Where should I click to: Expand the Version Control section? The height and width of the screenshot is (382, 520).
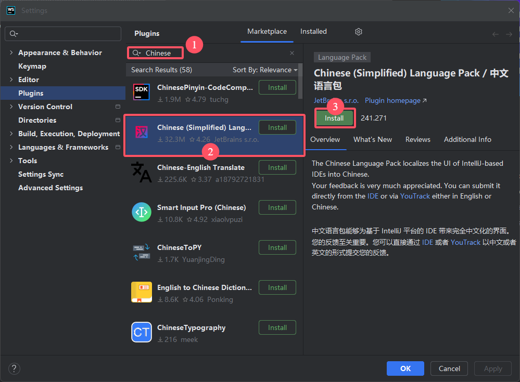[x=11, y=107]
